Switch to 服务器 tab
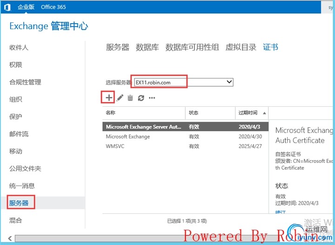 tap(118, 47)
